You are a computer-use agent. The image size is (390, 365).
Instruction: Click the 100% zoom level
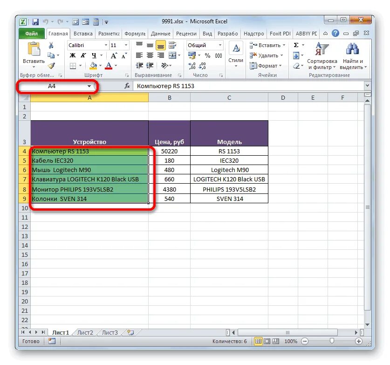[291, 341]
